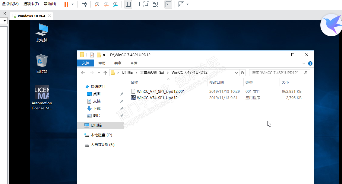Screen dimensions: 342x184
Task: Sort by the 大小 column header
Action: (285, 82)
